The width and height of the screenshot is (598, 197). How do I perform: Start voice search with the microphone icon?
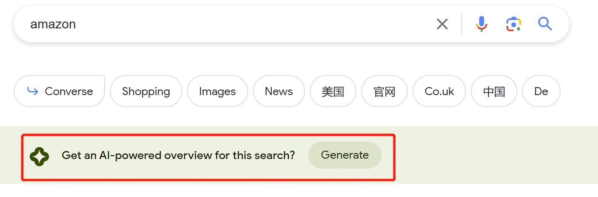coord(482,24)
